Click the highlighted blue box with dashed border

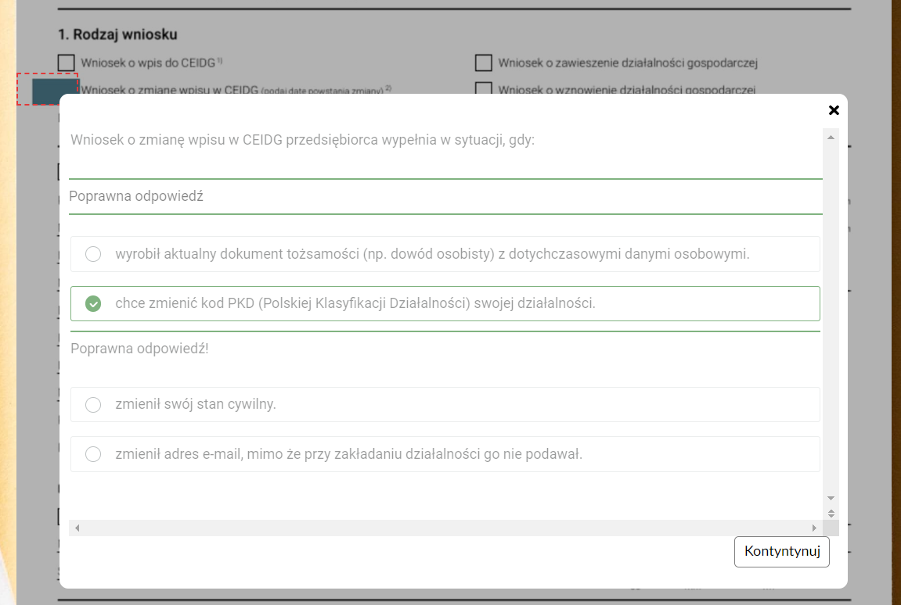[x=49, y=89]
